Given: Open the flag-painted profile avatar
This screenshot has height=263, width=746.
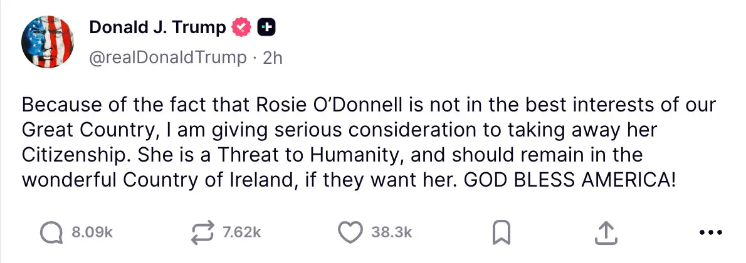Looking at the screenshot, I should click(49, 41).
